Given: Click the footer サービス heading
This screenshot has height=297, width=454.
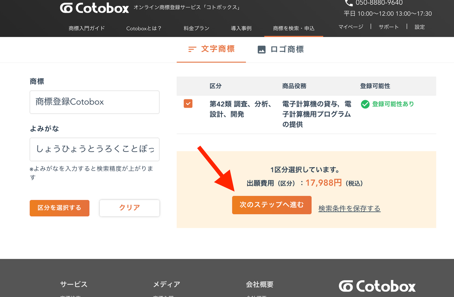Looking at the screenshot, I should [x=74, y=284].
